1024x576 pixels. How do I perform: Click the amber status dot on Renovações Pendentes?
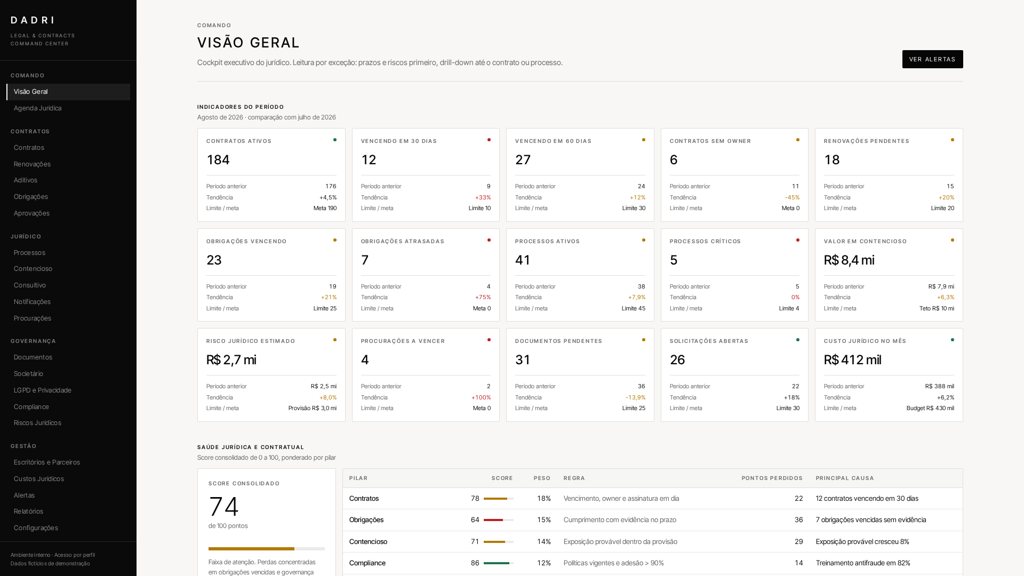tap(953, 140)
